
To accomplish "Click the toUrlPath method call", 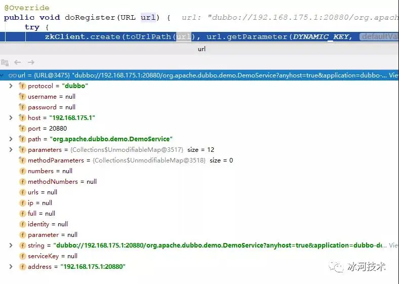I will 148,36.
